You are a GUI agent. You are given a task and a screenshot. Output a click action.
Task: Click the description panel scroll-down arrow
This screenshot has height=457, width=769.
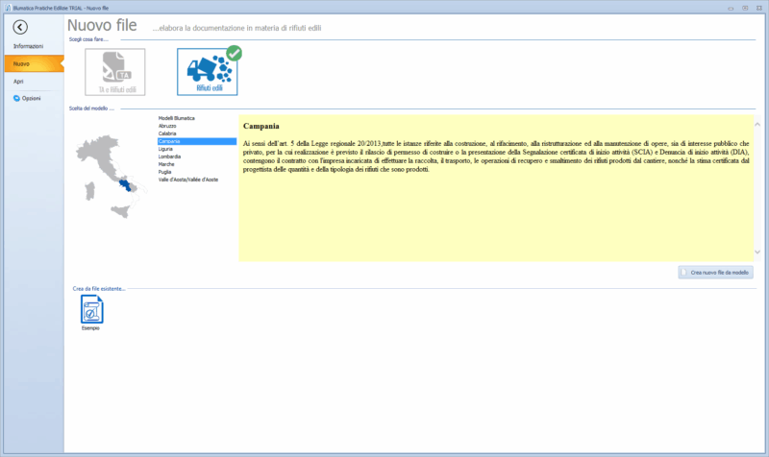[756, 252]
